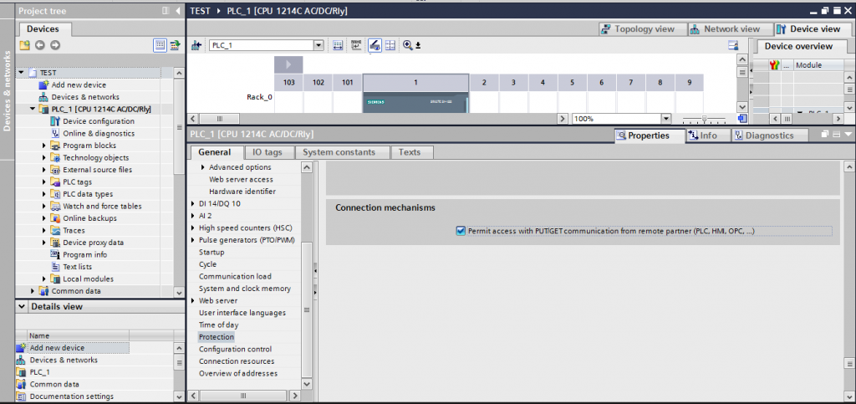
Task: Toggle the Project tree column display icon
Action: (x=160, y=45)
